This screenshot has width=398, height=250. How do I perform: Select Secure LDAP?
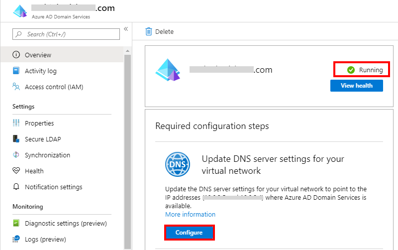click(x=43, y=139)
